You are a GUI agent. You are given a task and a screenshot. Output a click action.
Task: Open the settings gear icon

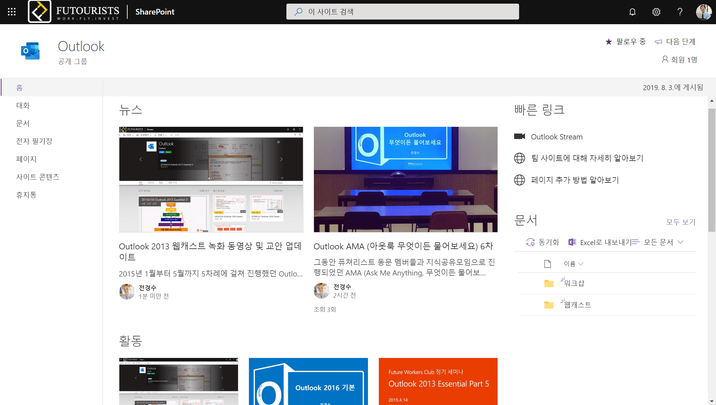(656, 12)
